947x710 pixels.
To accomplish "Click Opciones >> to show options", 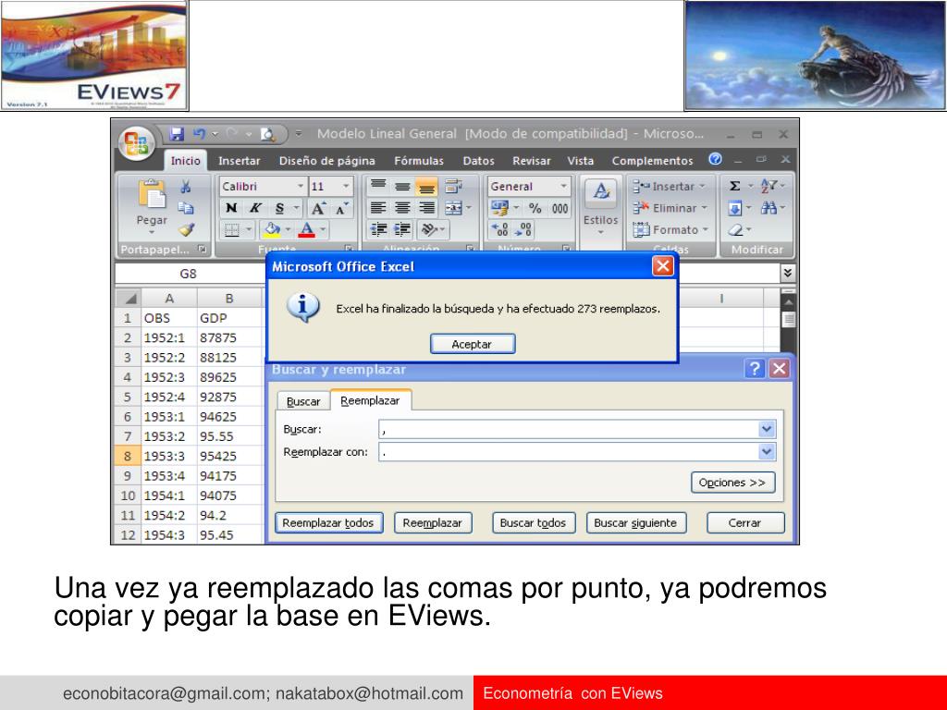I will pyautogui.click(x=732, y=483).
